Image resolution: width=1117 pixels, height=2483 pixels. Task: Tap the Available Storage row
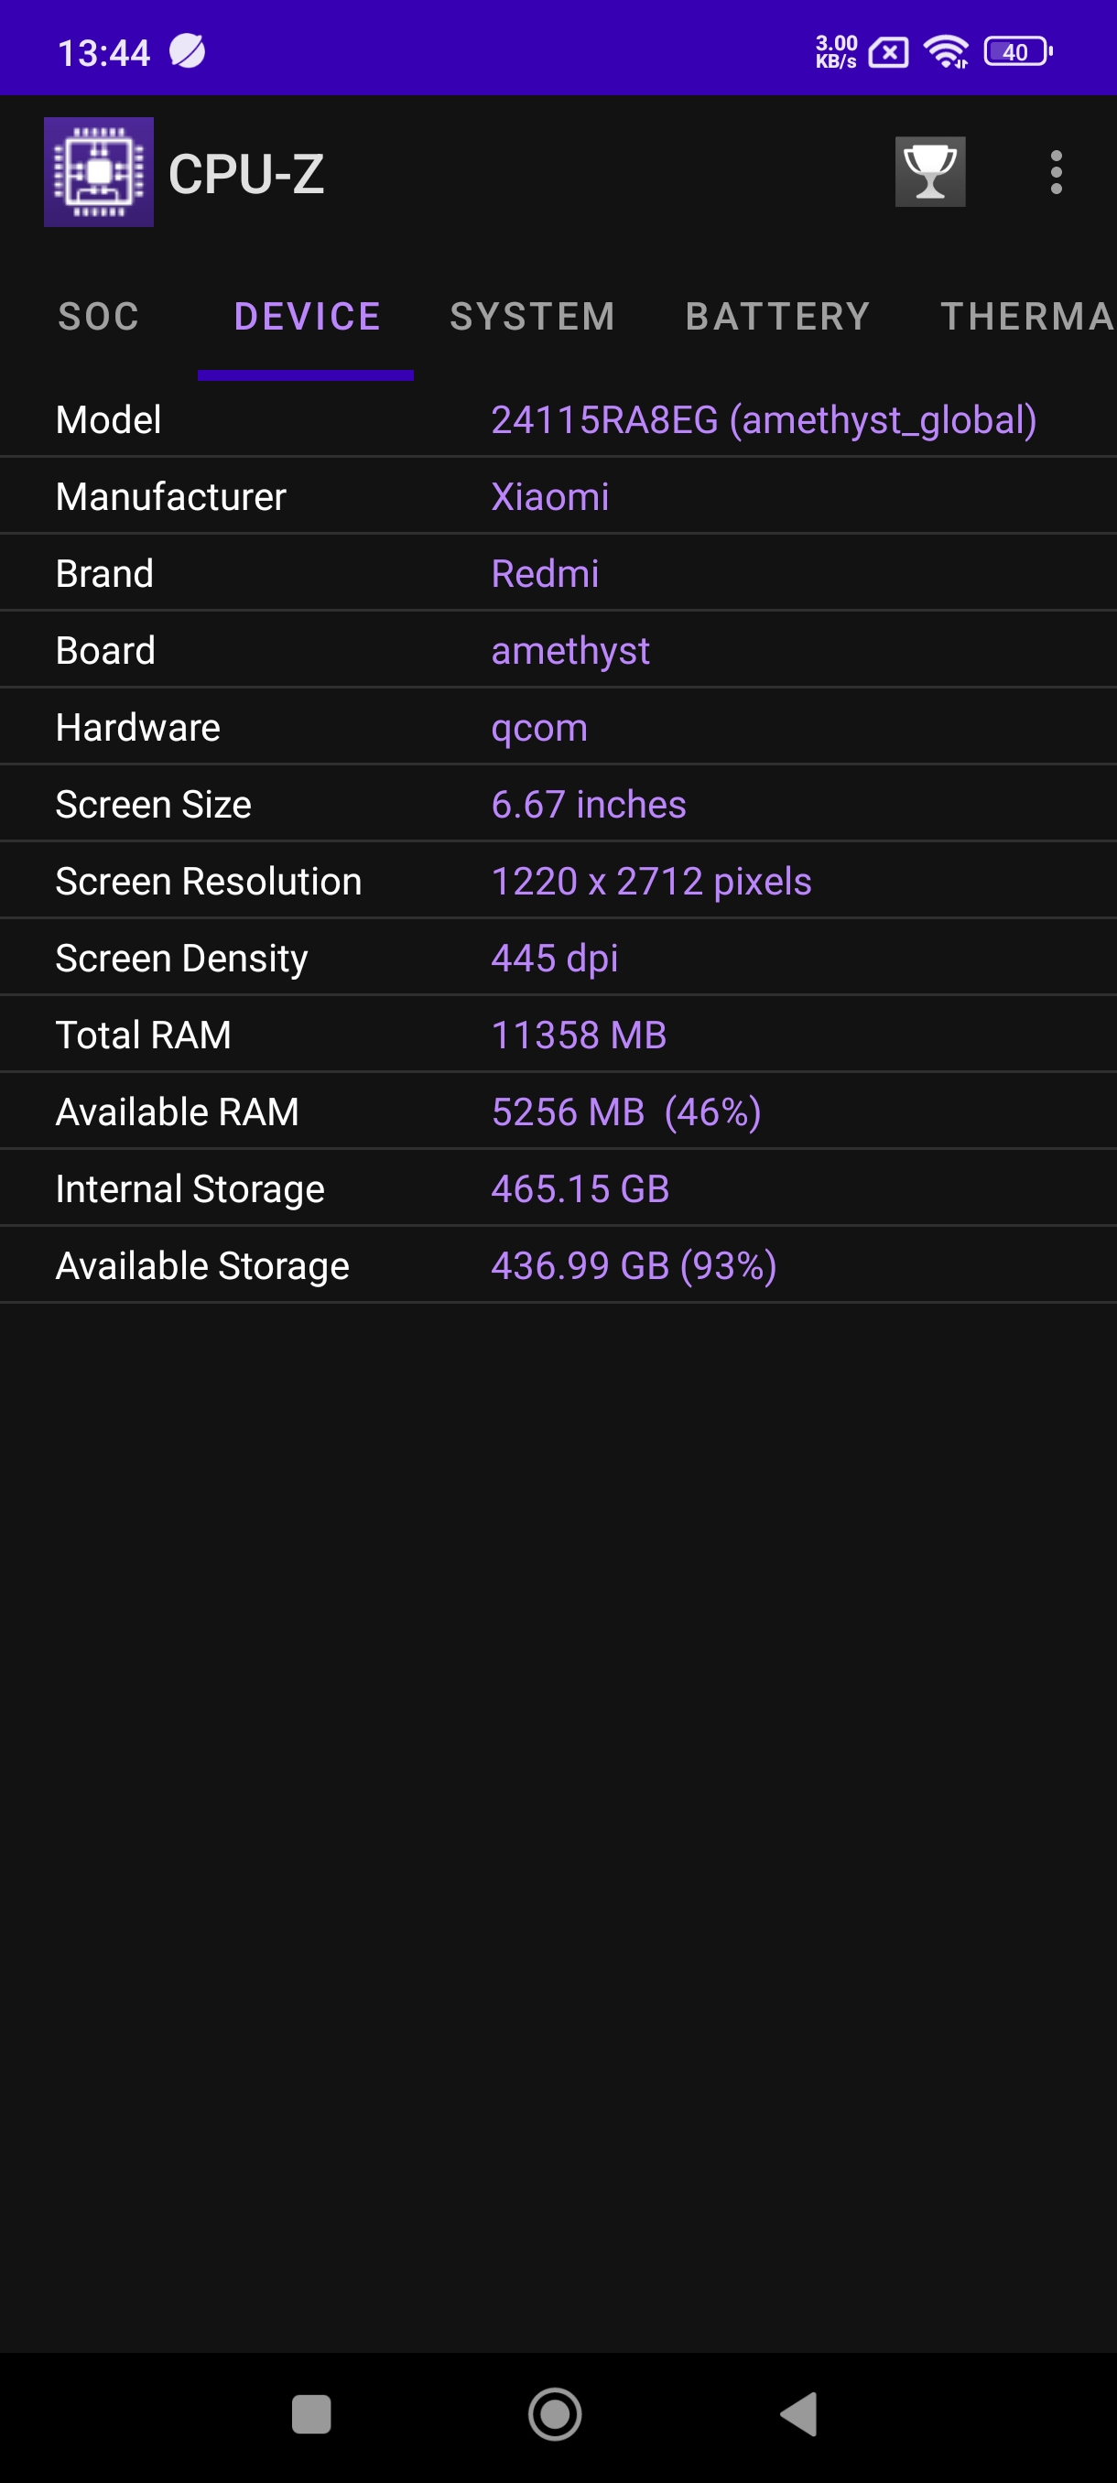pyautogui.click(x=558, y=1265)
